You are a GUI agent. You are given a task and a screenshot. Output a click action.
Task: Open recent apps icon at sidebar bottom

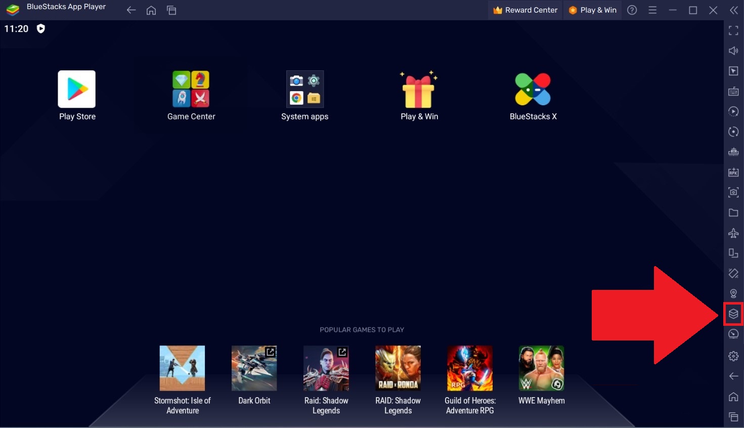coord(733,417)
